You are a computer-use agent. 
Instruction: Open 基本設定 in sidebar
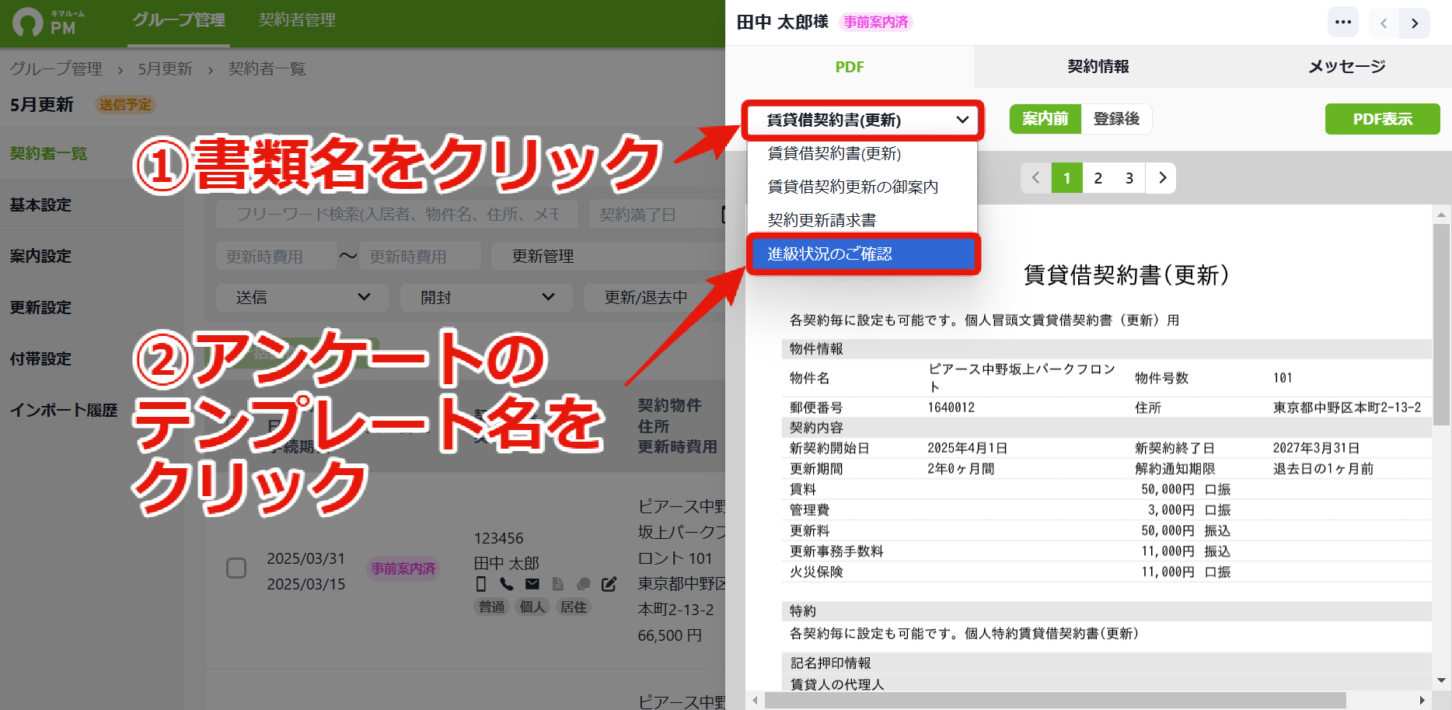[40, 205]
